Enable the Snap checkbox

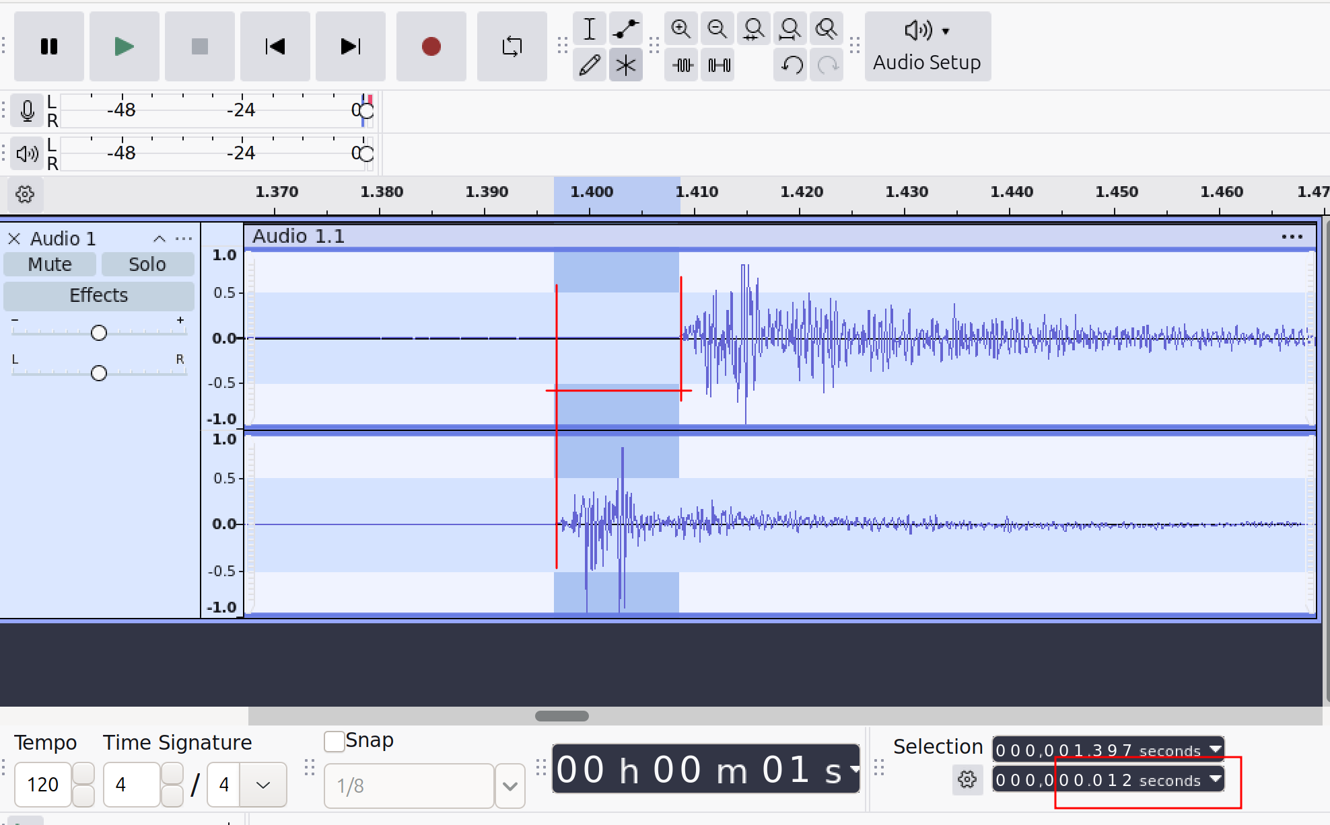click(335, 741)
